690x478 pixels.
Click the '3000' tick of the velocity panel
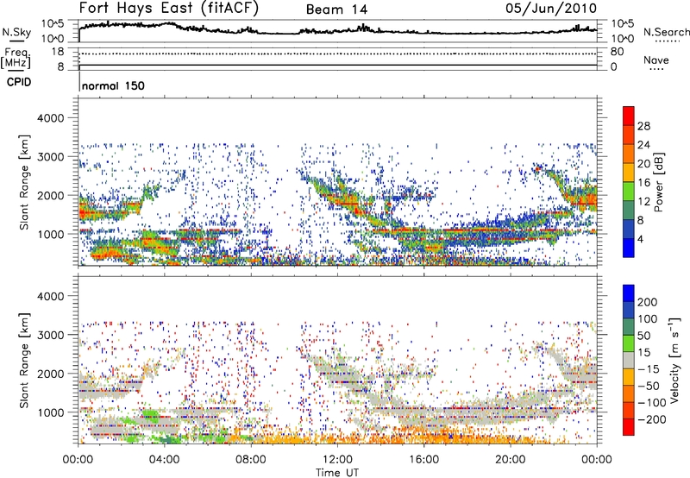coord(51,335)
